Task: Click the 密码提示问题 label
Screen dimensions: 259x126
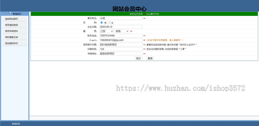Action: [90, 45]
